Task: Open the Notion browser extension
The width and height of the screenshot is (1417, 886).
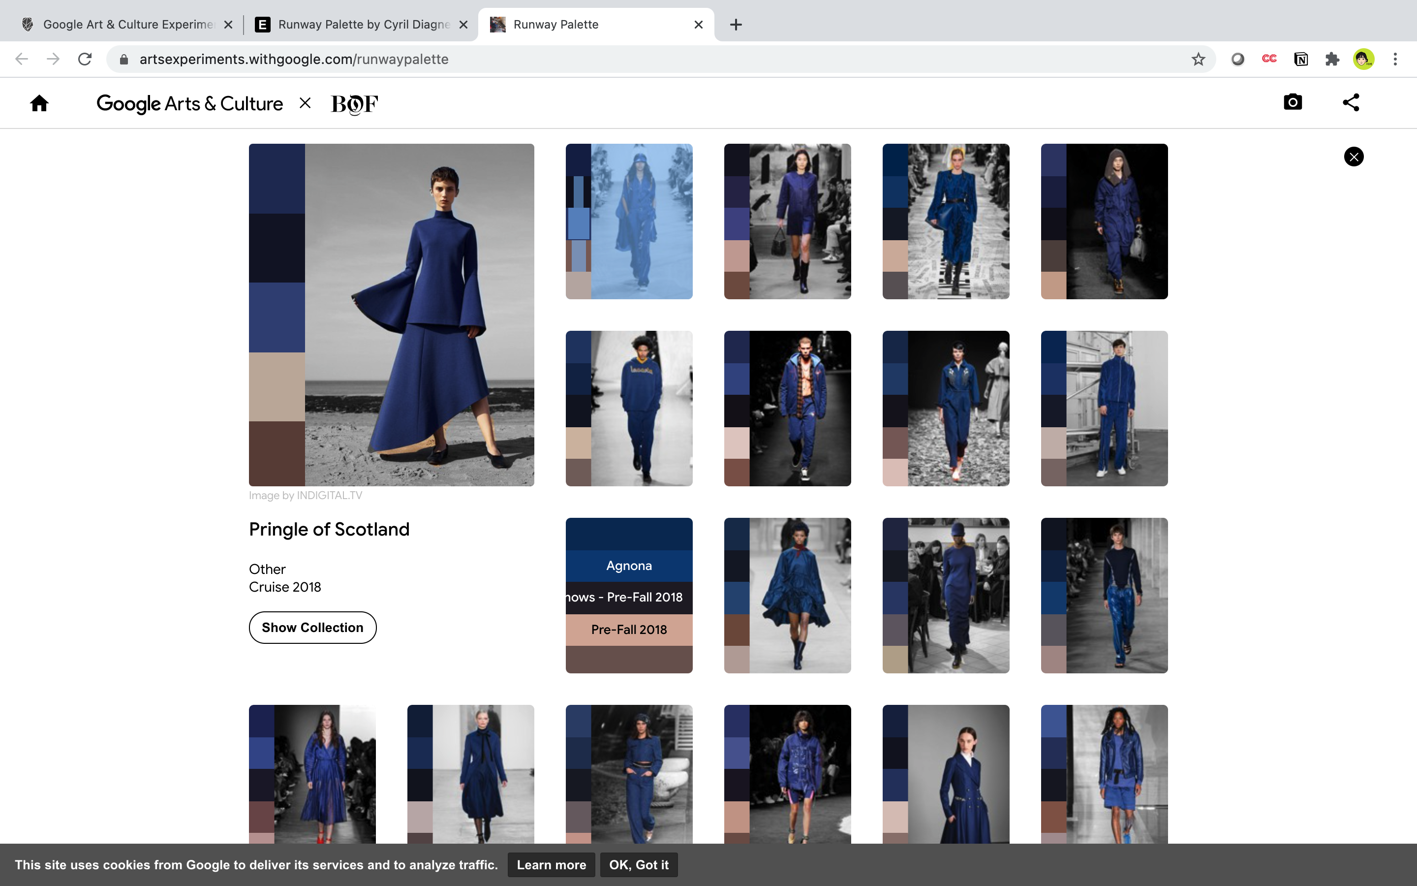Action: [x=1300, y=59]
